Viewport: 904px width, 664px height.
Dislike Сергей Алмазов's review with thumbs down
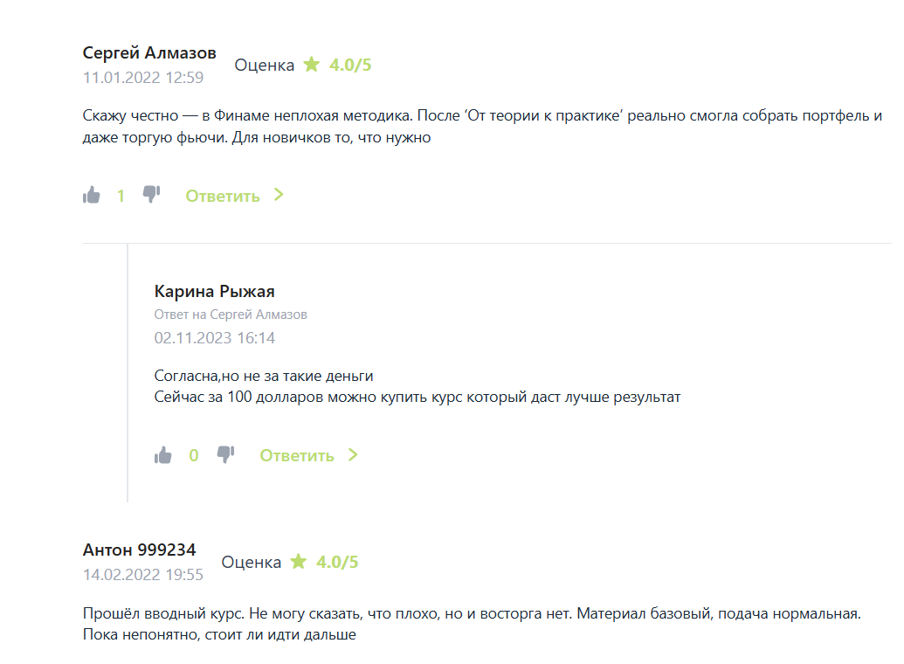click(x=151, y=194)
